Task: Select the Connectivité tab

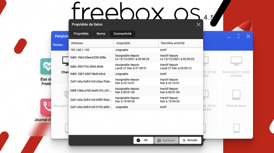Action: [x=122, y=34]
